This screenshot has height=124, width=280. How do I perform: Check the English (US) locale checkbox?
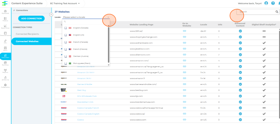point(66,35)
